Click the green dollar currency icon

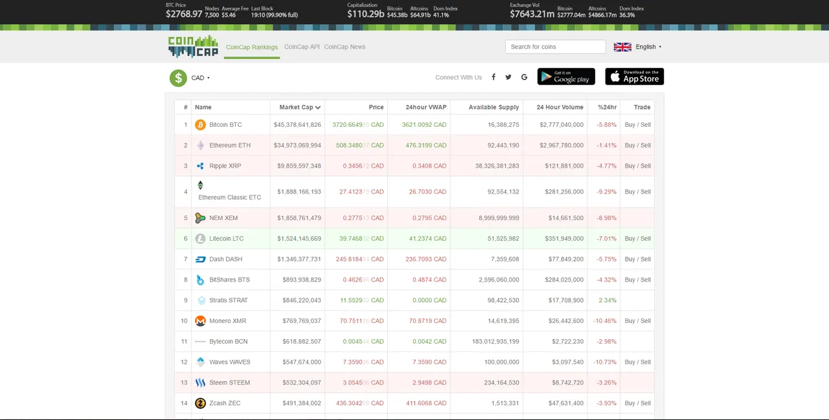178,78
